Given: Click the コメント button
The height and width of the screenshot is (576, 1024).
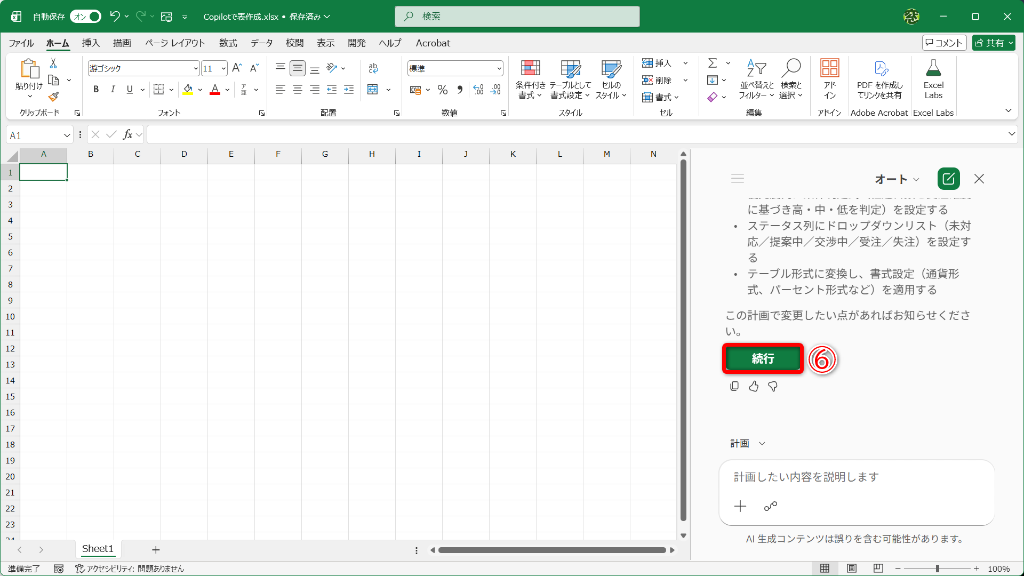Looking at the screenshot, I should (x=944, y=43).
